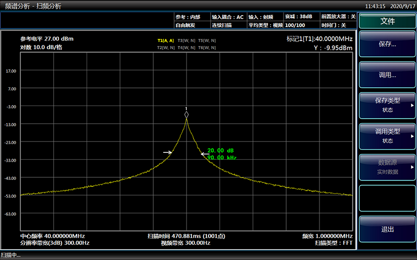Expand the 调用类型 submenu
Screen dimensions: 417x260
(x=387, y=136)
